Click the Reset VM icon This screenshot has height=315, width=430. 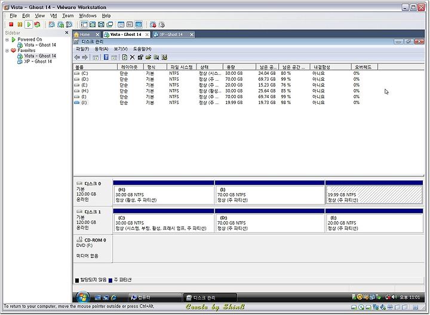pyautogui.click(x=37, y=25)
